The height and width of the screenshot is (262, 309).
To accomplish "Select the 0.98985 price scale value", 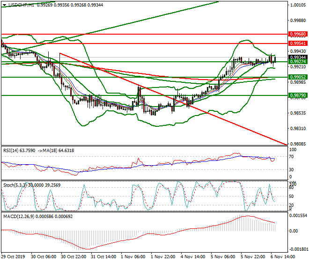I will 298,82.
